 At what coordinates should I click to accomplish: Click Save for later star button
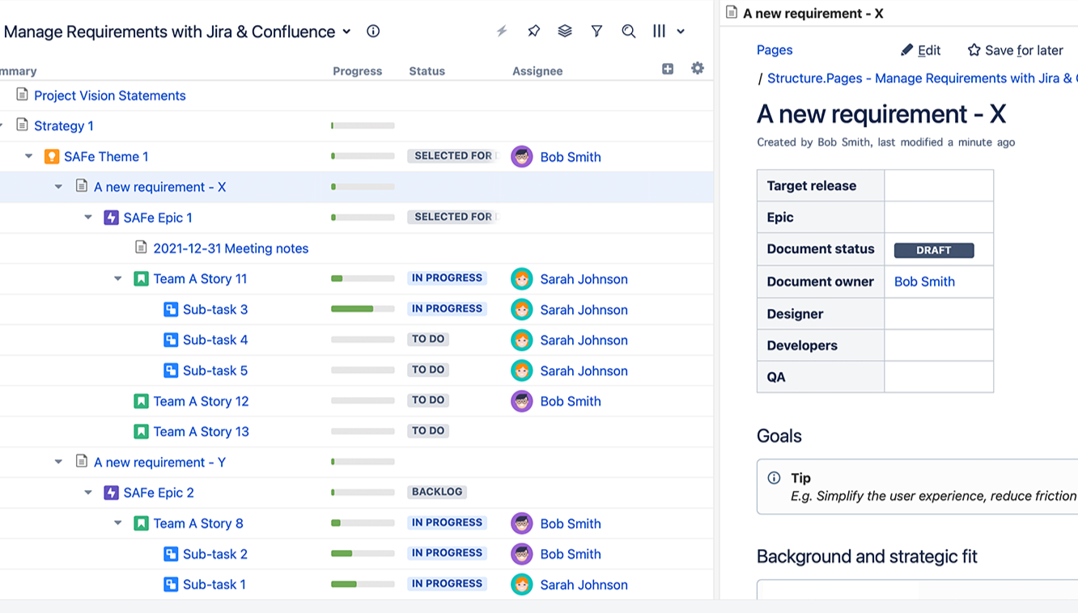pyautogui.click(x=1015, y=50)
